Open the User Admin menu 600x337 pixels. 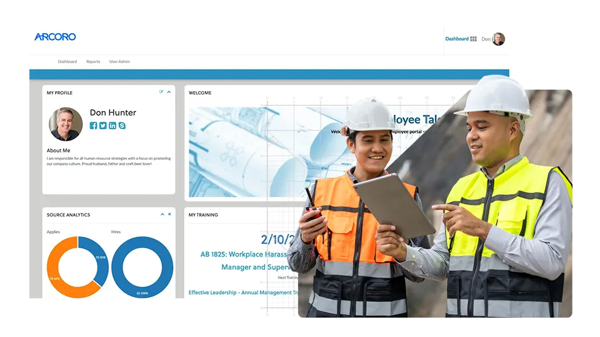[119, 62]
